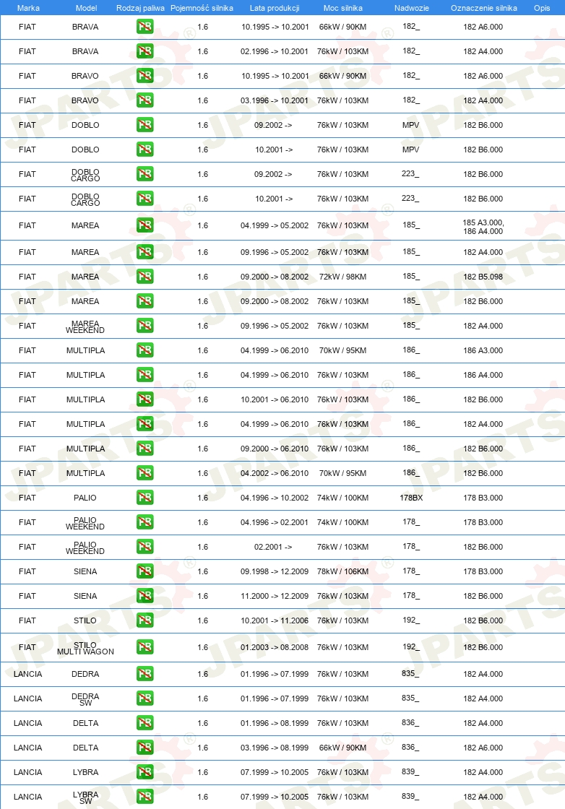Image resolution: width=565 pixels, height=809 pixels.
Task: Click production years 01.2003 -> 08.2008
Action: (x=275, y=647)
